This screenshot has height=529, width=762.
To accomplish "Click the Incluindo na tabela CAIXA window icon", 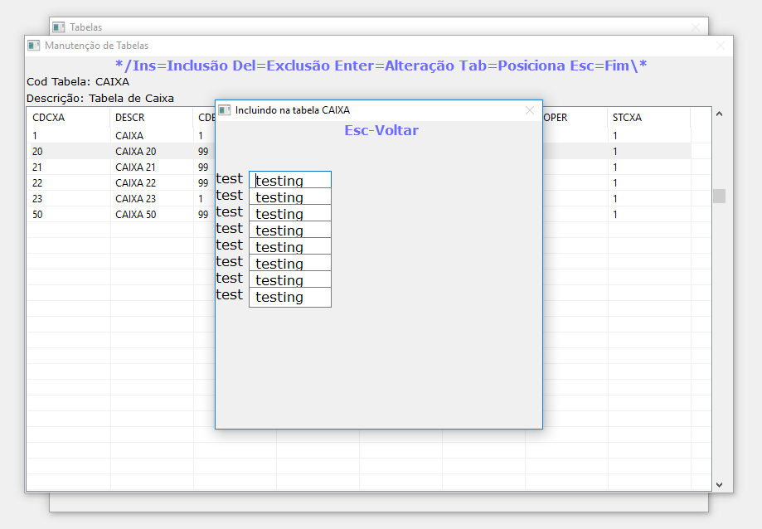I will coord(224,110).
